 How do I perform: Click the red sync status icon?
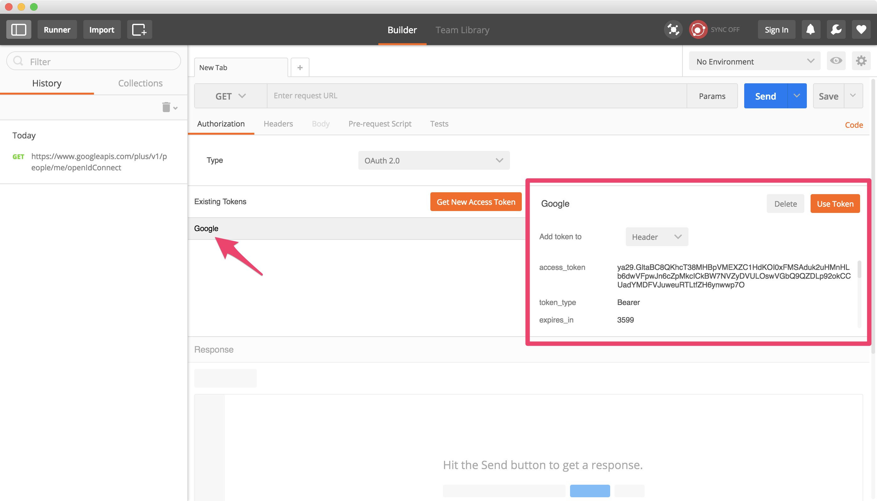pyautogui.click(x=698, y=29)
